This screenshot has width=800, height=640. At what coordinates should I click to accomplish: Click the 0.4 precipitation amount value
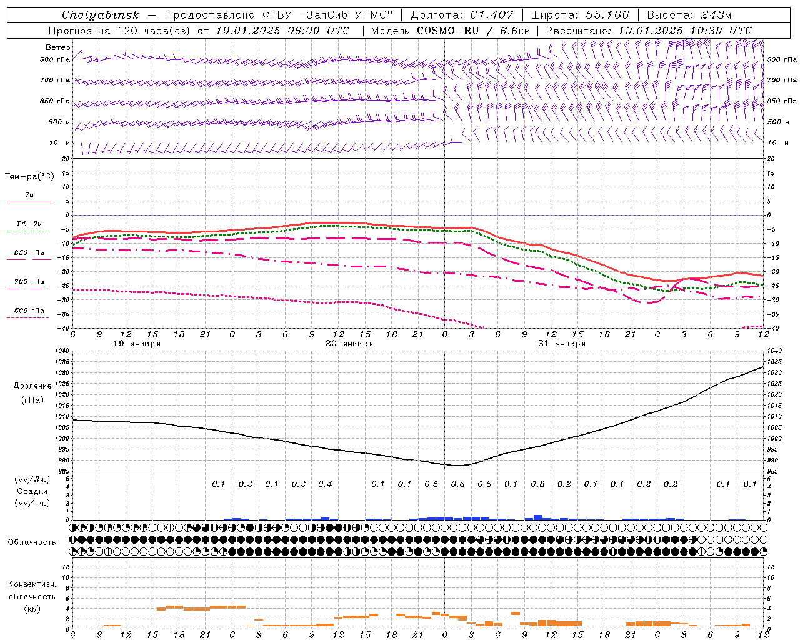[x=325, y=484]
